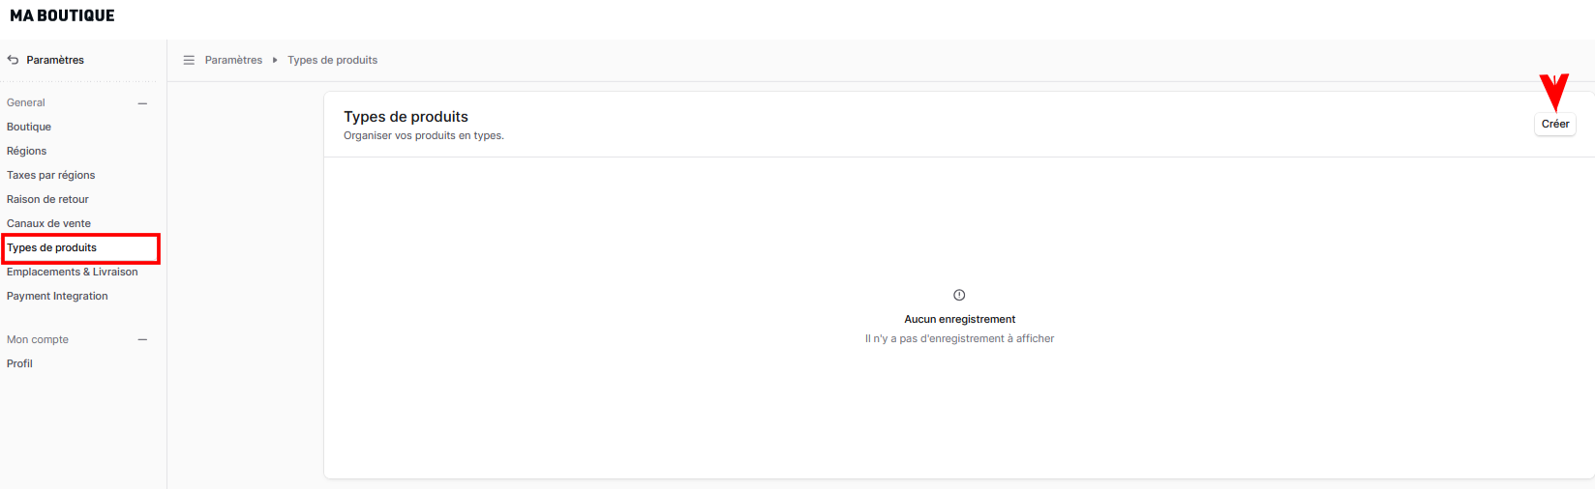Open Payment Integration settings

tap(57, 296)
